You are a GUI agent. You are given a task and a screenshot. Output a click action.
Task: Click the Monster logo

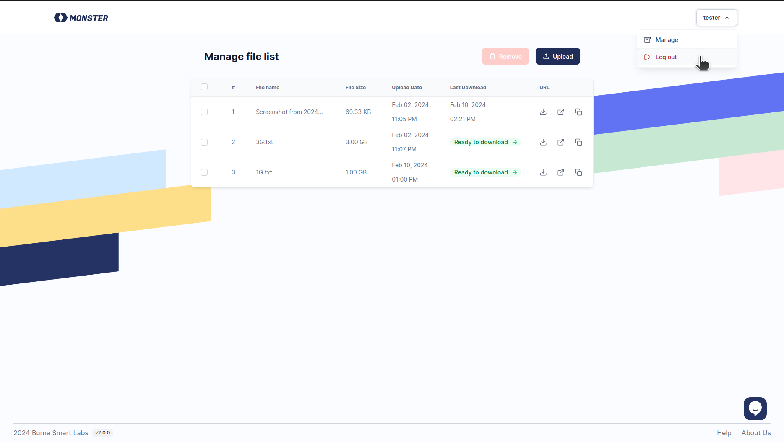(x=81, y=18)
